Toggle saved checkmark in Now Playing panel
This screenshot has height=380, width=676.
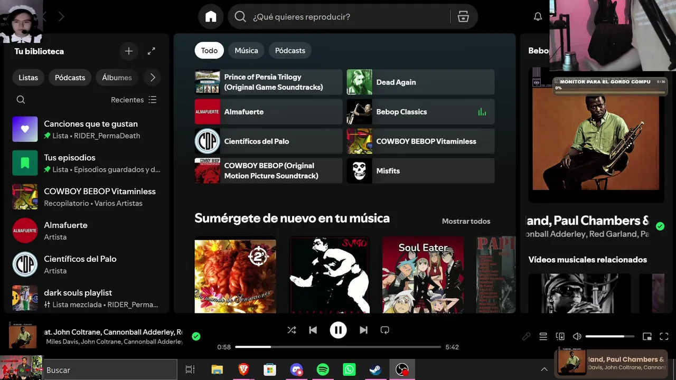660,226
